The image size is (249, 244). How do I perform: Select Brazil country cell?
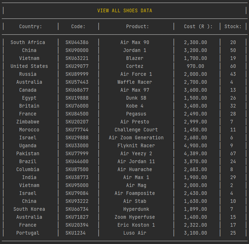(x=28, y=161)
